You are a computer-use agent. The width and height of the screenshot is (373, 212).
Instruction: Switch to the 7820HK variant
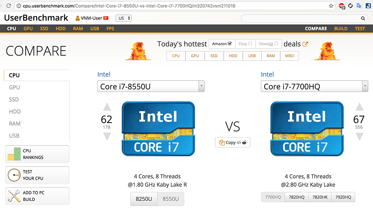pos(320,197)
